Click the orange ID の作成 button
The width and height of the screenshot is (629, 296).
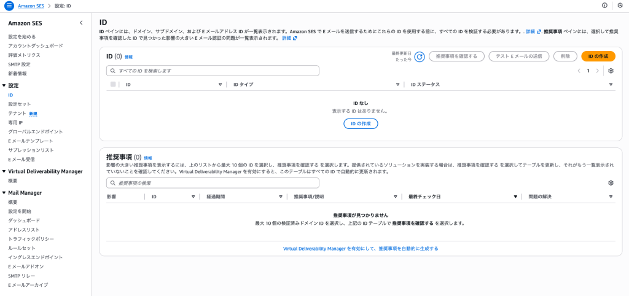598,56
